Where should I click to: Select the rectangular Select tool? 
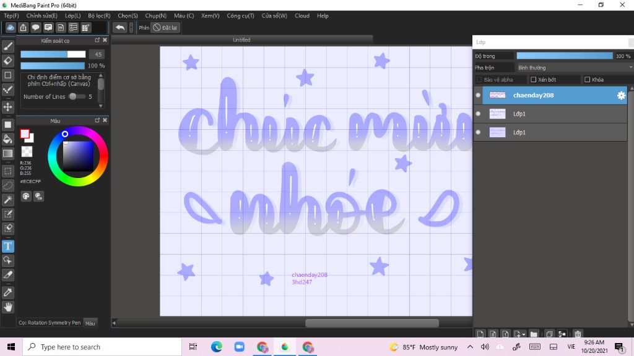click(x=7, y=171)
